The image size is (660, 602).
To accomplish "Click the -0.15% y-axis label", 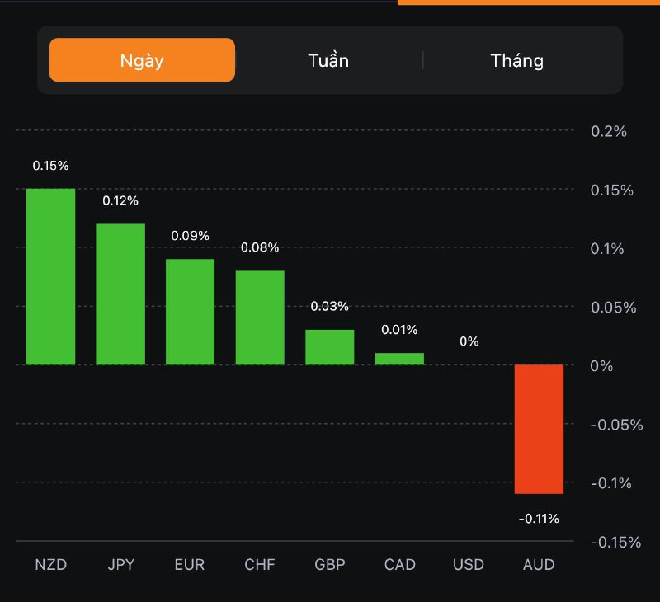I will 615,542.
